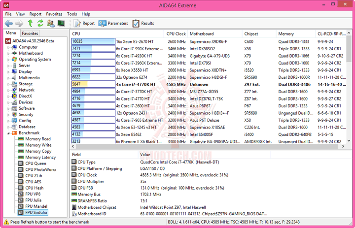Open the Parameters toolbar button
Viewport: 355px width, 228px height.
point(113,23)
